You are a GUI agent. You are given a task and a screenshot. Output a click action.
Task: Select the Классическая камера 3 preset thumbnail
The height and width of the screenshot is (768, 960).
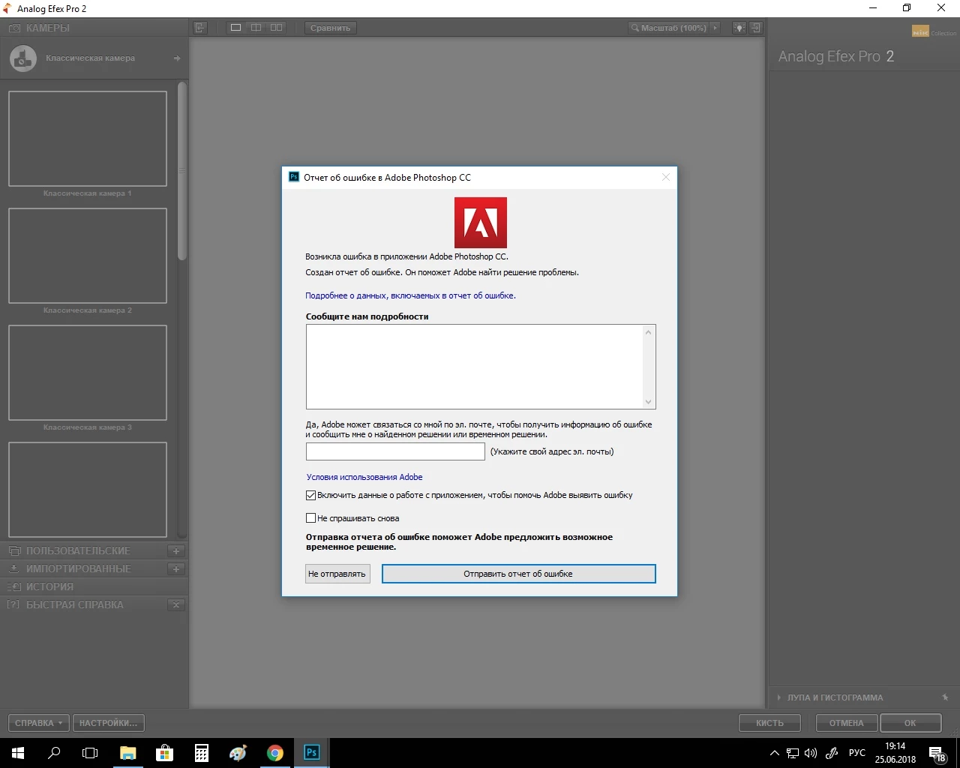[x=88, y=373]
